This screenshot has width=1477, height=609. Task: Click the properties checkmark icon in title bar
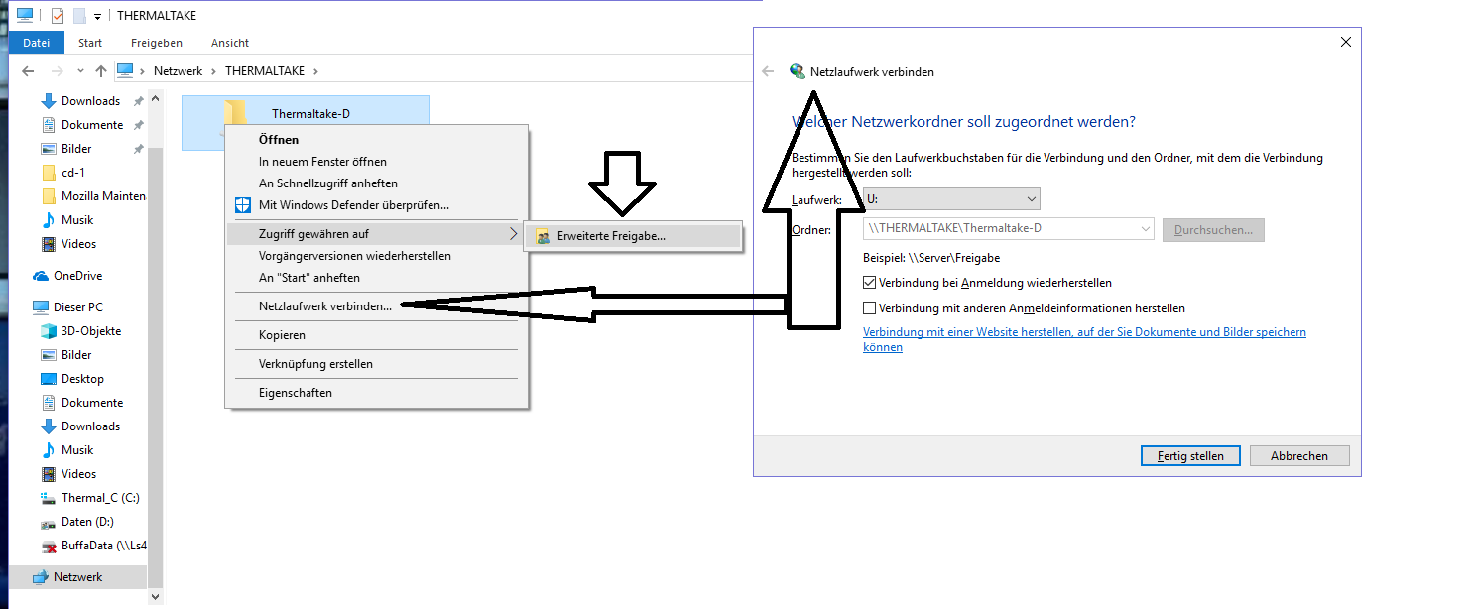click(x=57, y=16)
